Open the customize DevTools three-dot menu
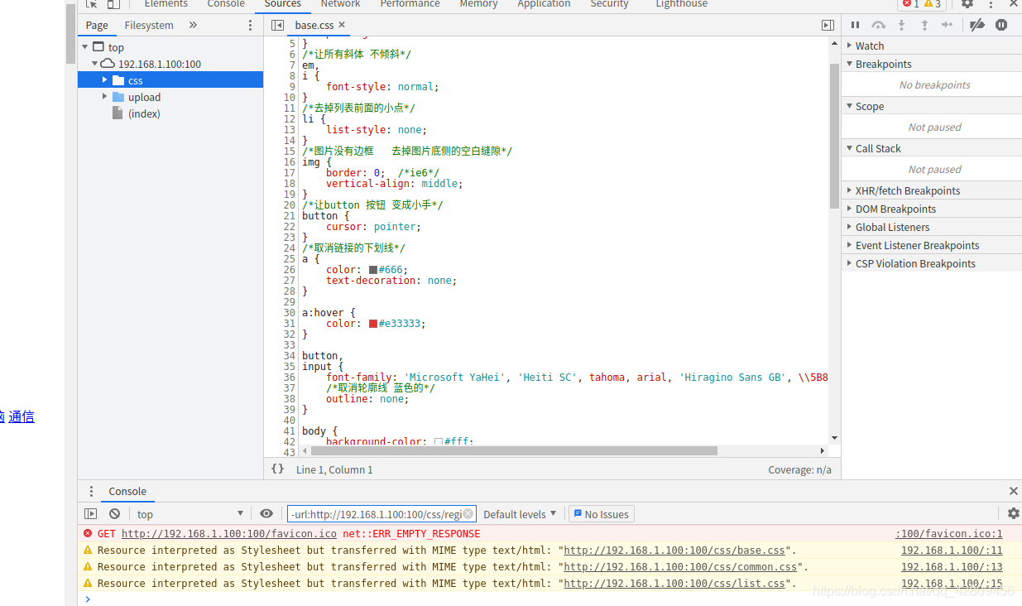The image size is (1022, 606). pos(991,4)
